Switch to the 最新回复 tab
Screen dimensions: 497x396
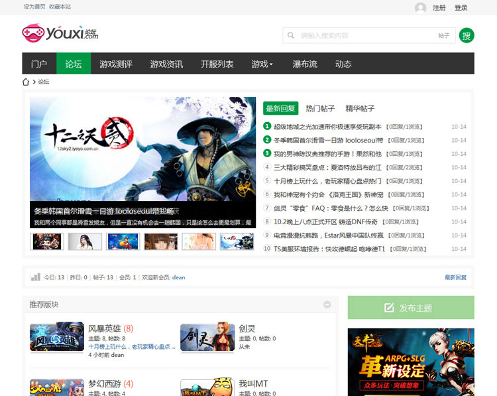click(281, 108)
